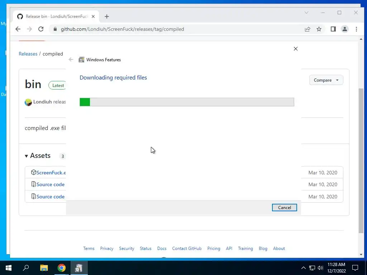The image size is (367, 275).
Task: Download the ScreenFuck.exe asset
Action: click(x=51, y=173)
